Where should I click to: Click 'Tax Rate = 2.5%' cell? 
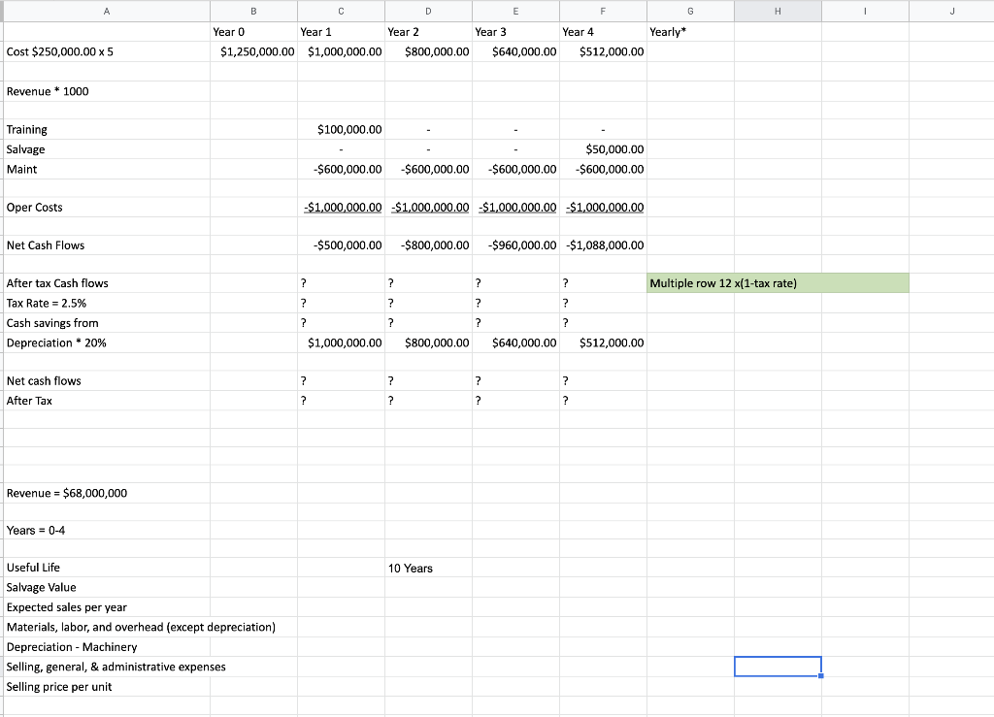tap(107, 303)
